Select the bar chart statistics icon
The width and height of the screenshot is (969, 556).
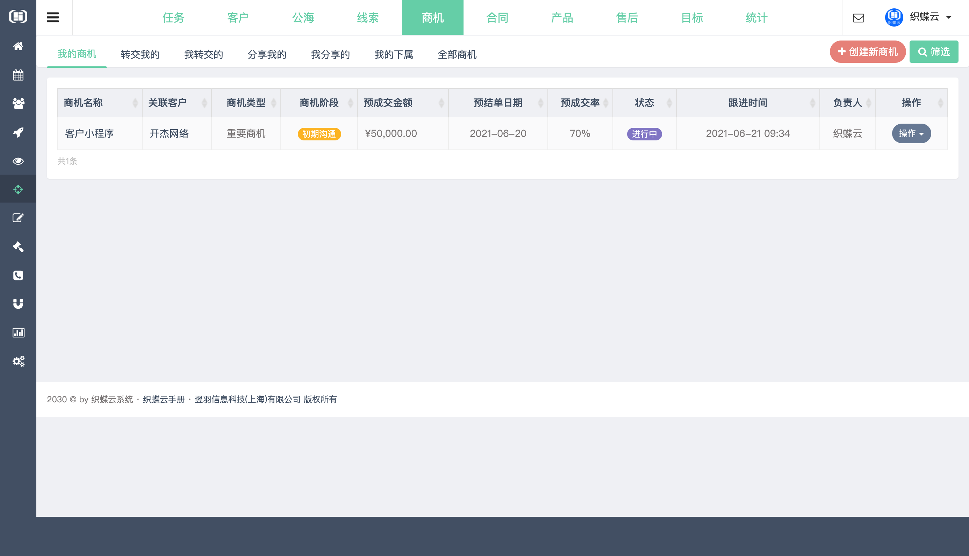click(x=18, y=332)
